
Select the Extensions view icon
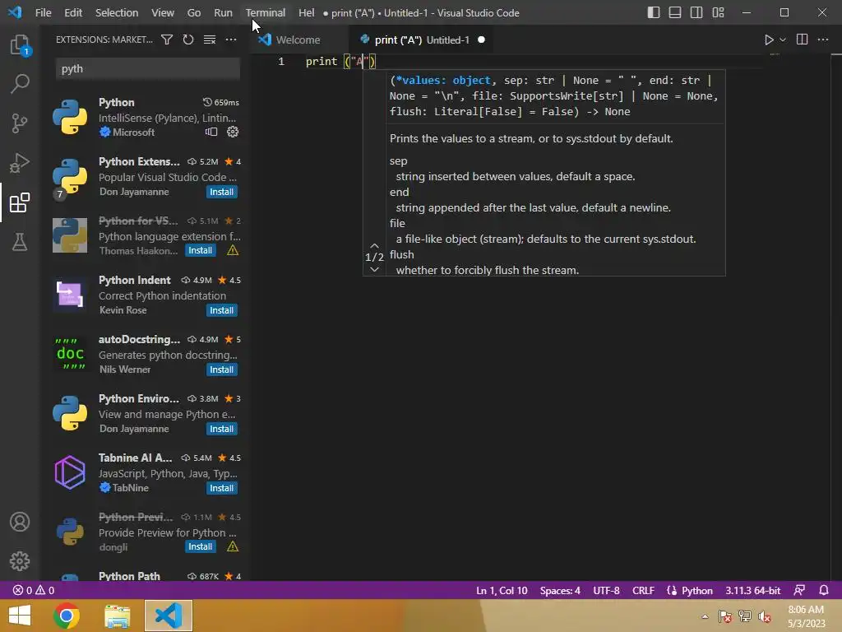point(20,202)
